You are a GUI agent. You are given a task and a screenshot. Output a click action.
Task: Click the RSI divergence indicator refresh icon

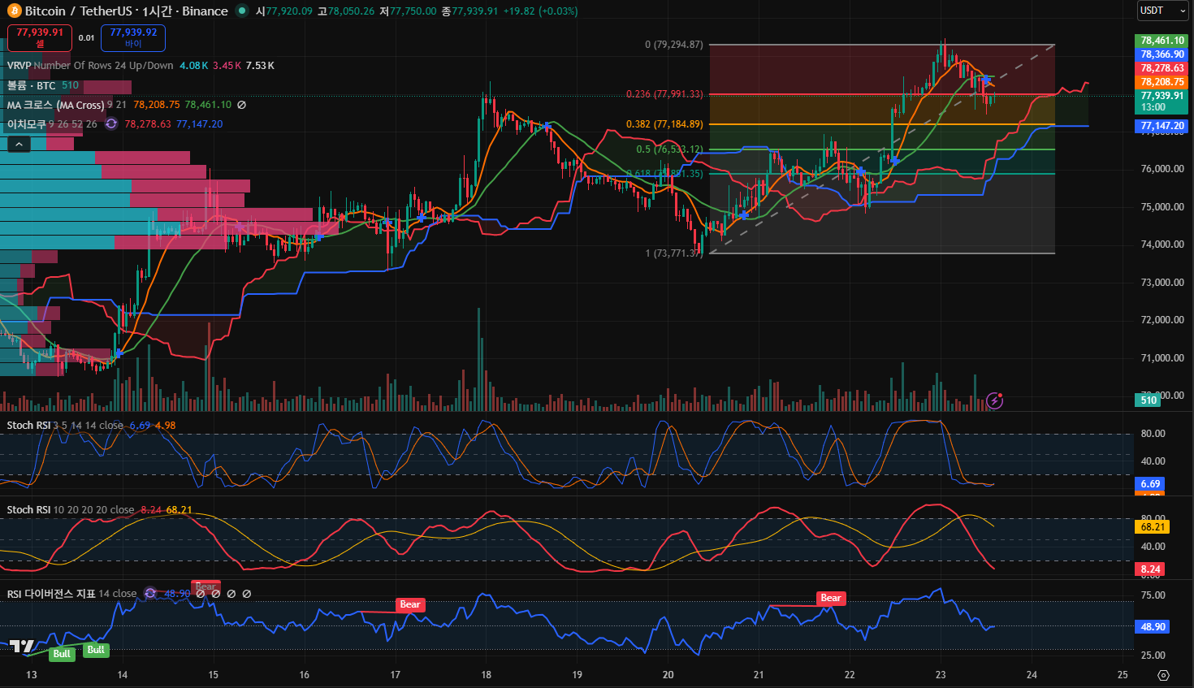(150, 594)
